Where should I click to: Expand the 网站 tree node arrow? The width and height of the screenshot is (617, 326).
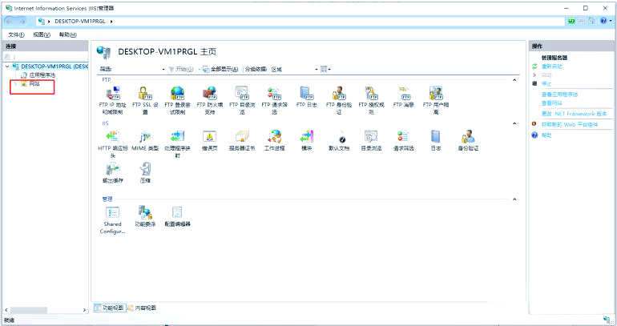coord(15,84)
